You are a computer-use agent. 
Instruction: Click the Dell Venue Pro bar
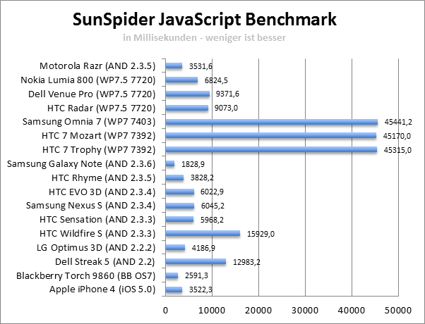pyautogui.click(x=188, y=94)
